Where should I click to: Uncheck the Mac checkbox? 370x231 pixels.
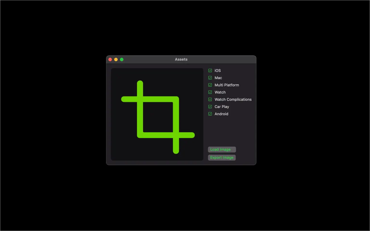(210, 78)
